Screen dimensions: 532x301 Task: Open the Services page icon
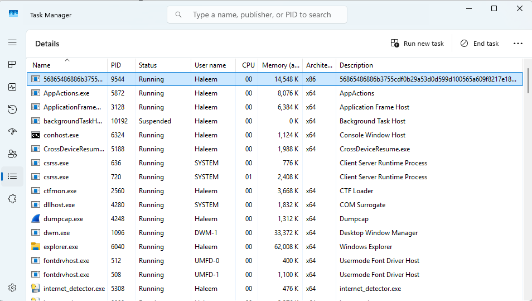click(x=12, y=199)
